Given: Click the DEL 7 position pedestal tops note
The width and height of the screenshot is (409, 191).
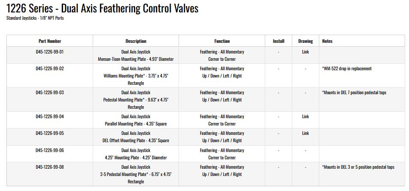Looking at the screenshot, I should tap(354, 93).
